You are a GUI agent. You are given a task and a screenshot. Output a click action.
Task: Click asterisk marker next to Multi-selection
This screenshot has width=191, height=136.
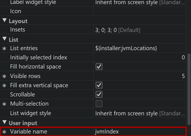pyautogui.click(x=4, y=104)
